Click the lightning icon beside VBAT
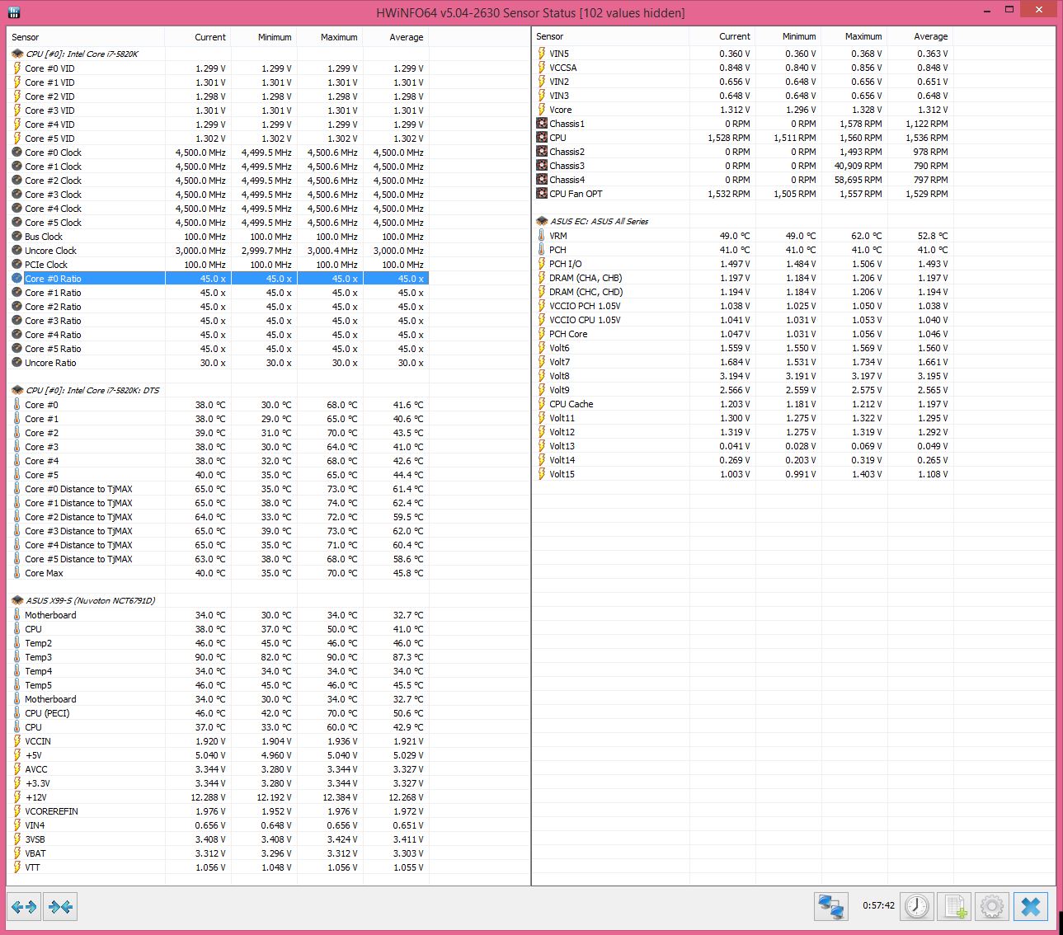 (17, 853)
